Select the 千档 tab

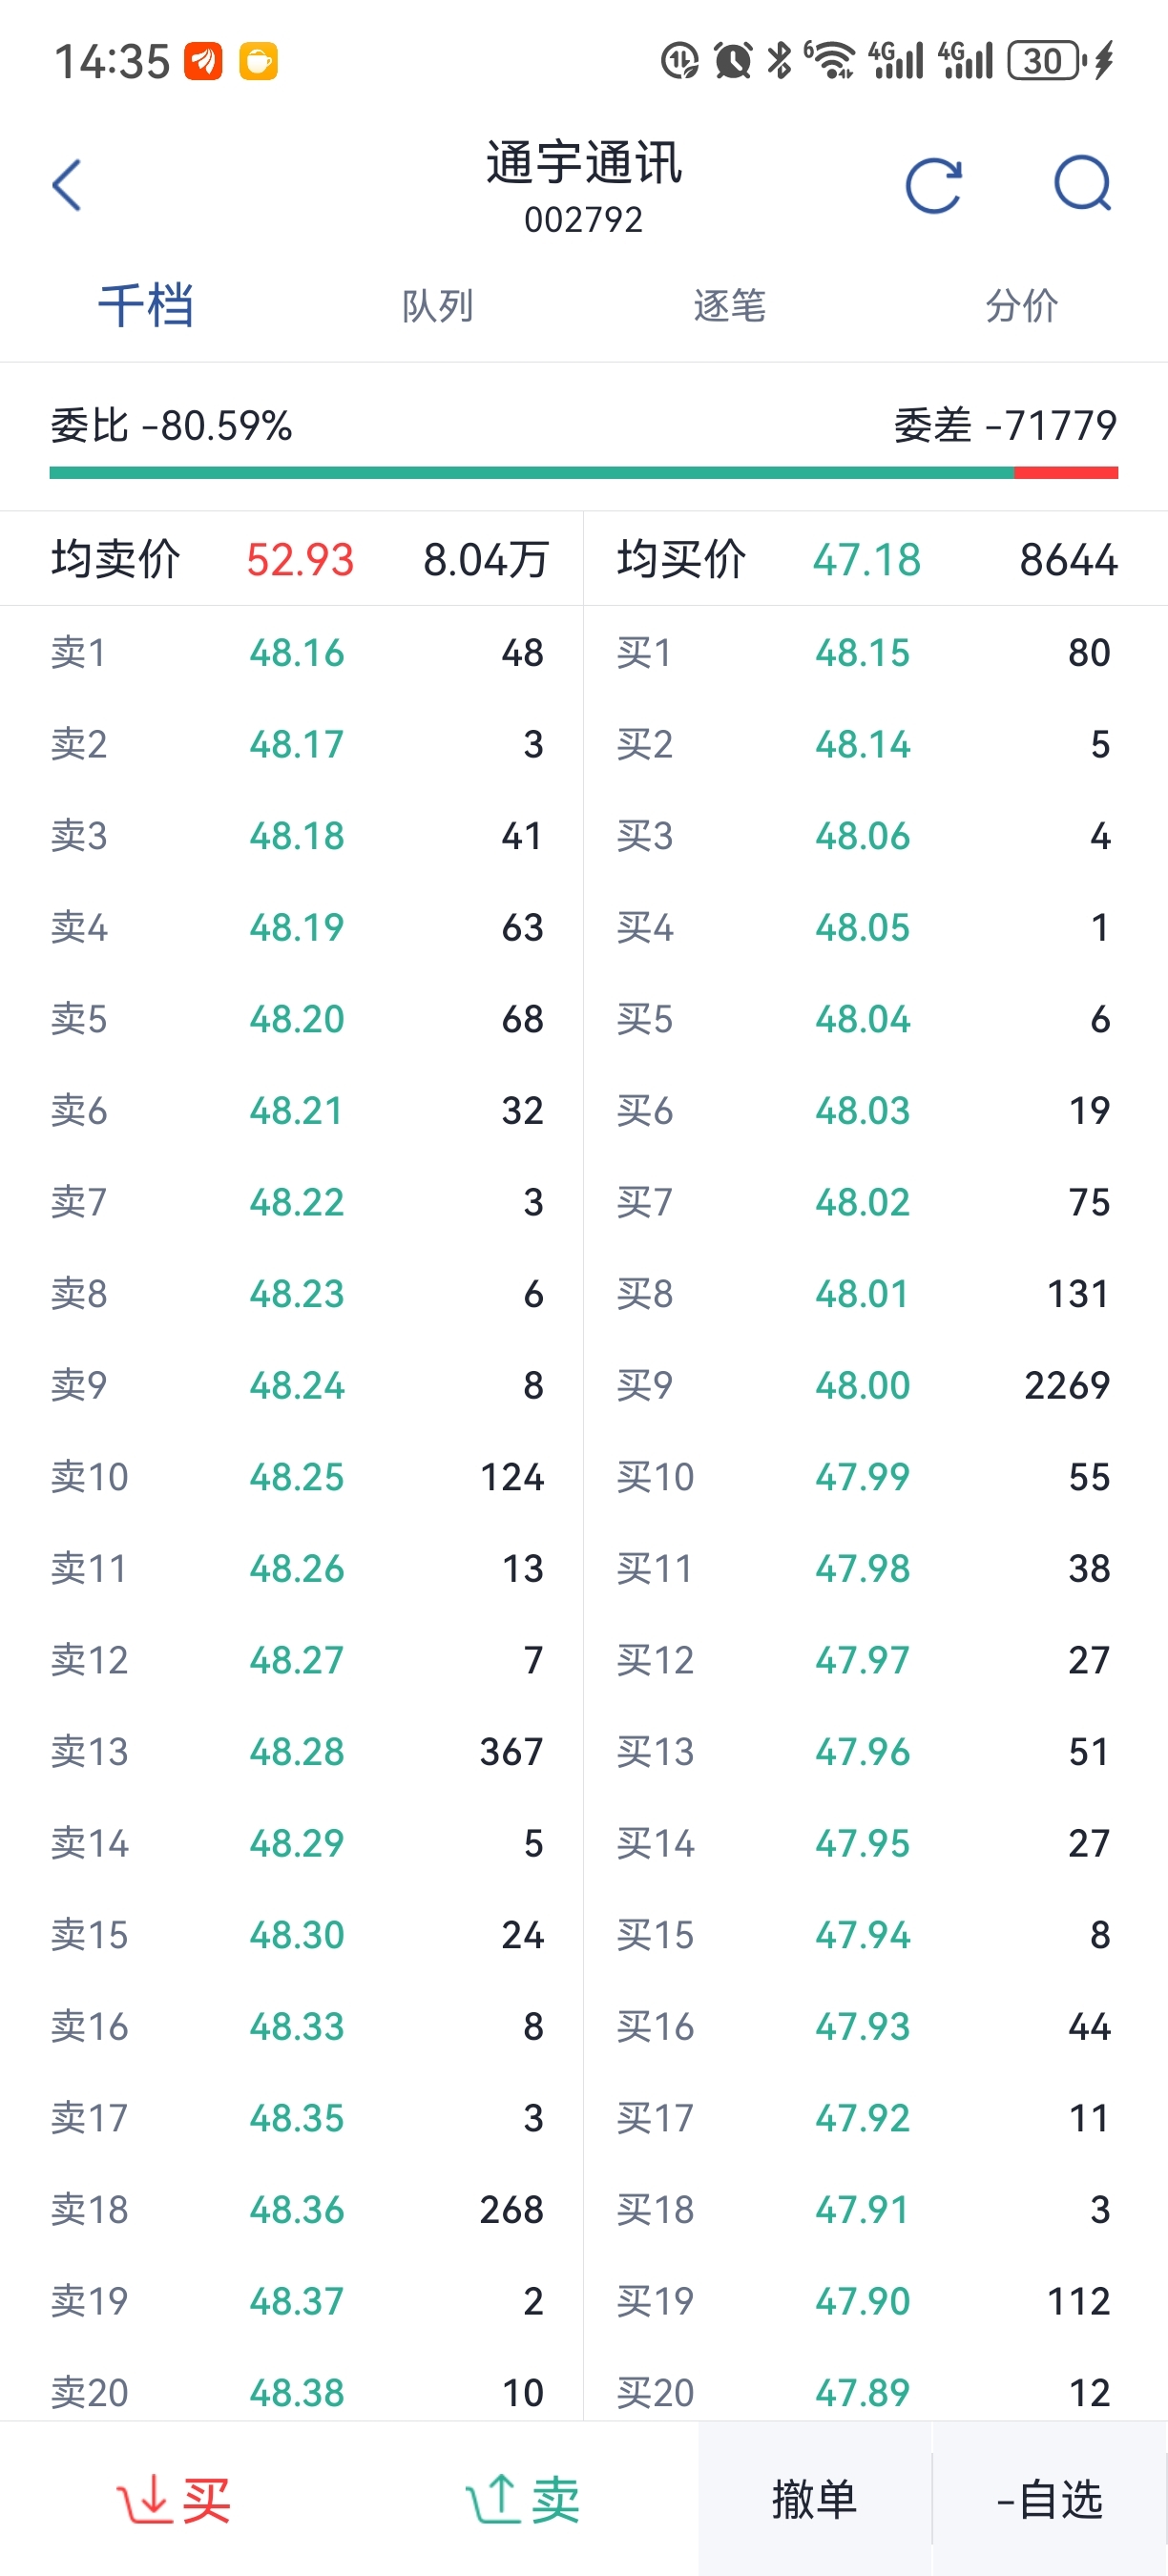[146, 305]
